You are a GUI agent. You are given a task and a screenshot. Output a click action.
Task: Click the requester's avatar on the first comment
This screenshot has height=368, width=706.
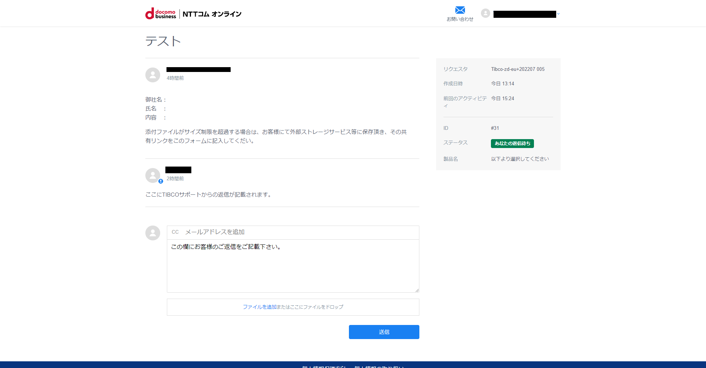pos(152,75)
